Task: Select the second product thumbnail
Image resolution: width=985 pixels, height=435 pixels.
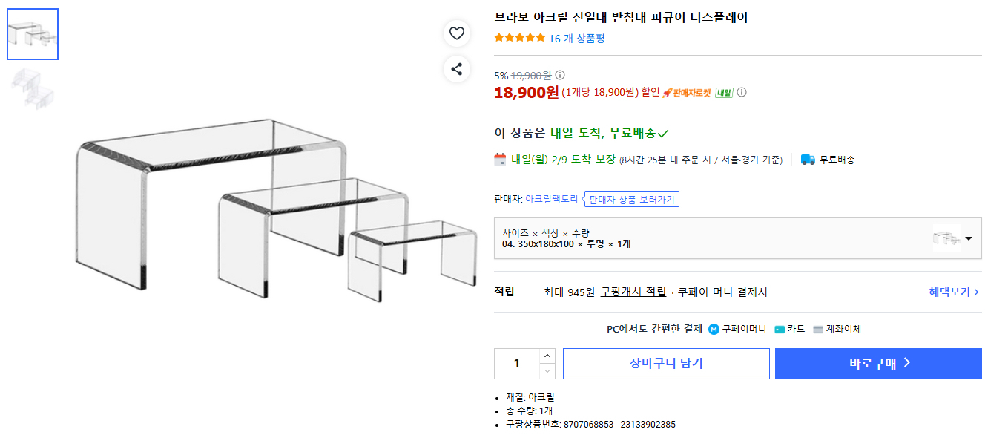Action: point(33,86)
